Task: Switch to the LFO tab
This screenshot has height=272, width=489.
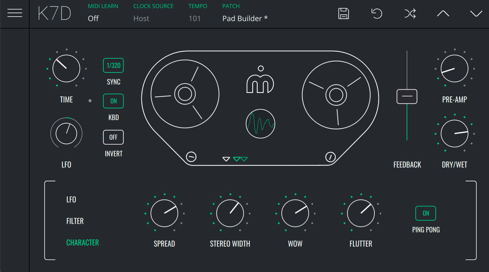Action: coord(71,200)
